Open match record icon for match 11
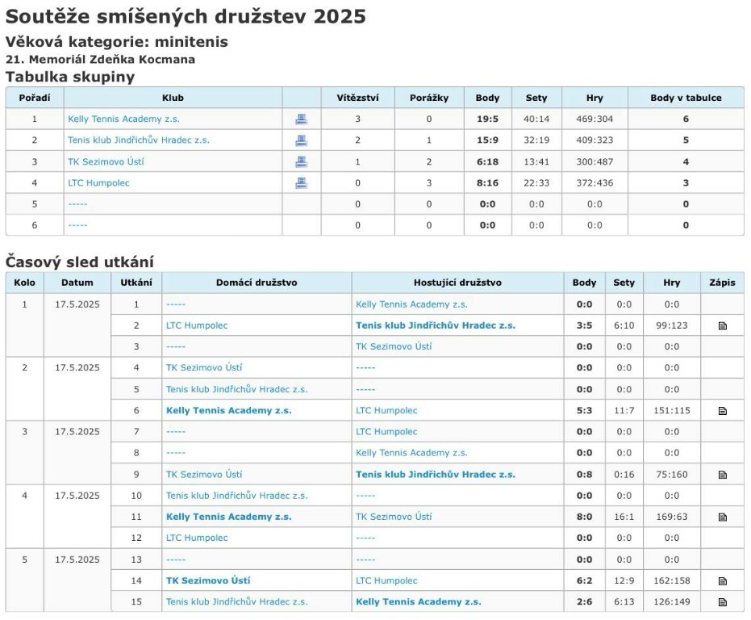This screenshot has height=620, width=751. tap(722, 517)
